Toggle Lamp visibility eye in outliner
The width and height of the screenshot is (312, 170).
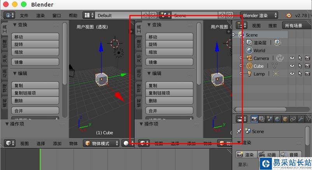292,74
